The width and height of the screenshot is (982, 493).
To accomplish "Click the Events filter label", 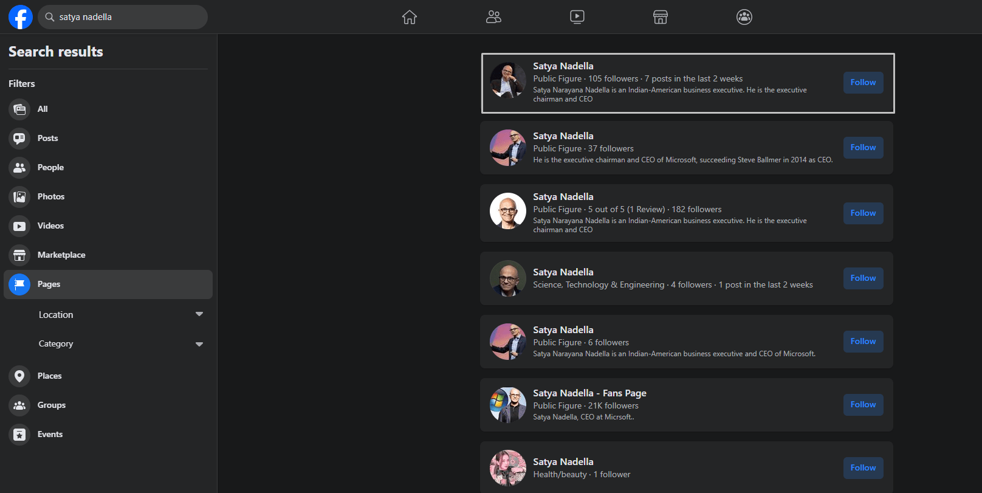I will 50,434.
